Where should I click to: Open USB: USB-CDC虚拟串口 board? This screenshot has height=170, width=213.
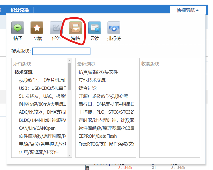(42, 88)
